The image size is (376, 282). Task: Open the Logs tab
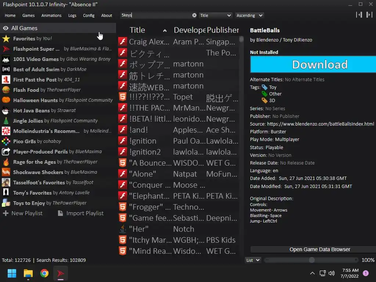point(72,15)
